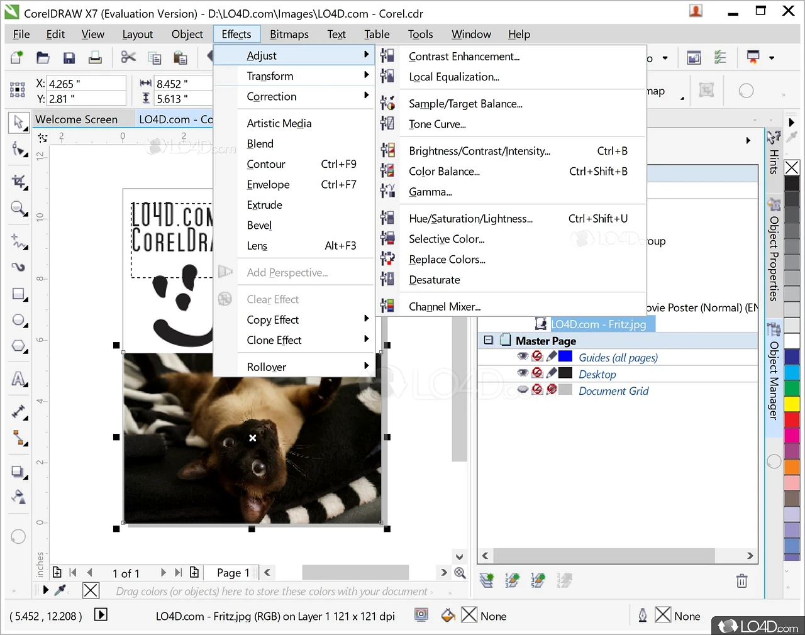
Task: Select the Smart Fill tool
Action: click(19, 497)
